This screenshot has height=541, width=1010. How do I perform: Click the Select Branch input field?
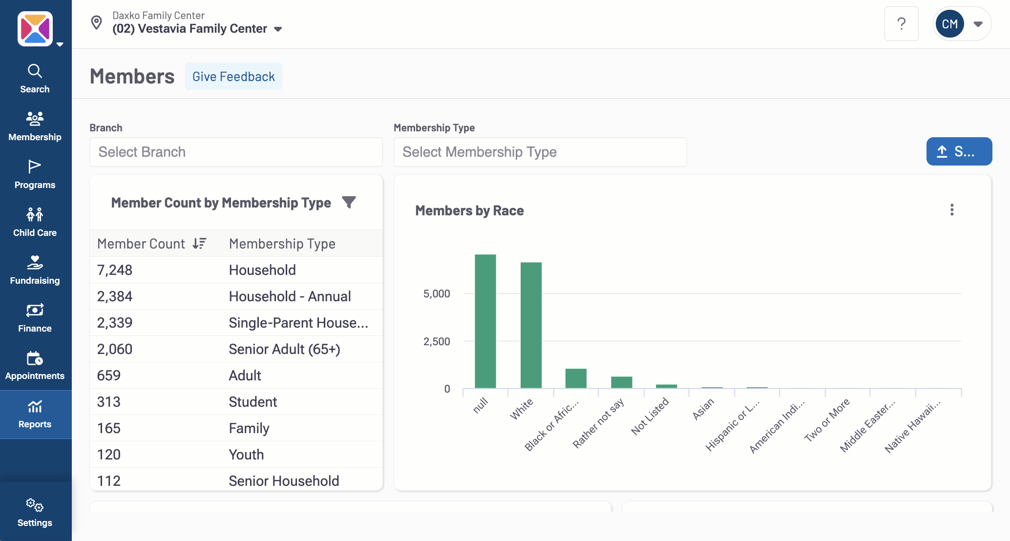click(x=236, y=152)
